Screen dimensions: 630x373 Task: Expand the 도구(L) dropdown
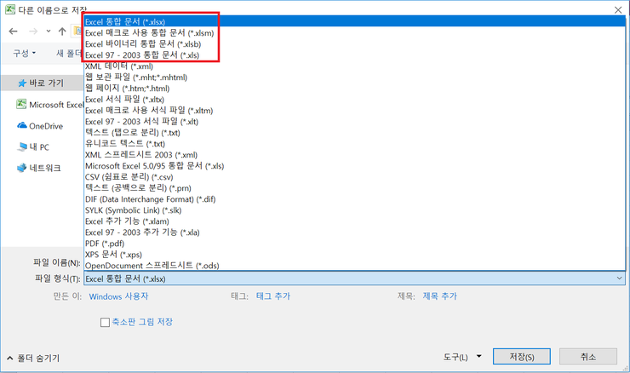coord(462,357)
